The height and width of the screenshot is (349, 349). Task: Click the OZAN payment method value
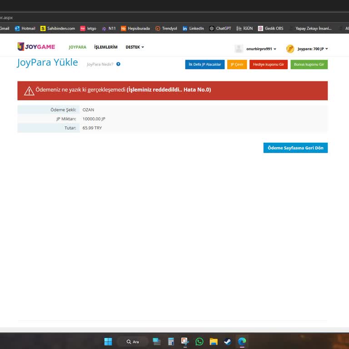point(88,110)
